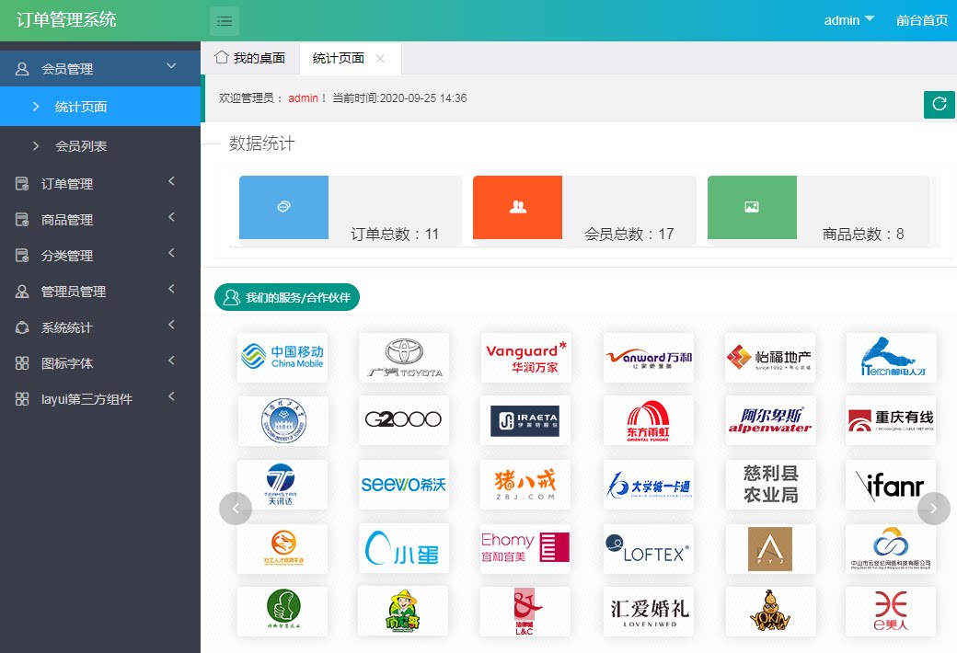
Task: Click the 大学城一卡通 logo
Action: click(649, 485)
